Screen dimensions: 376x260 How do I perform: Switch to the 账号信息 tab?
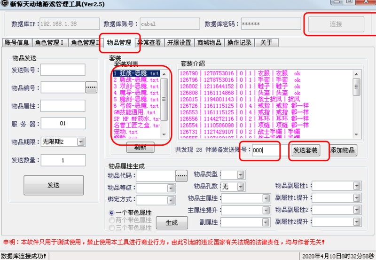pos(16,43)
